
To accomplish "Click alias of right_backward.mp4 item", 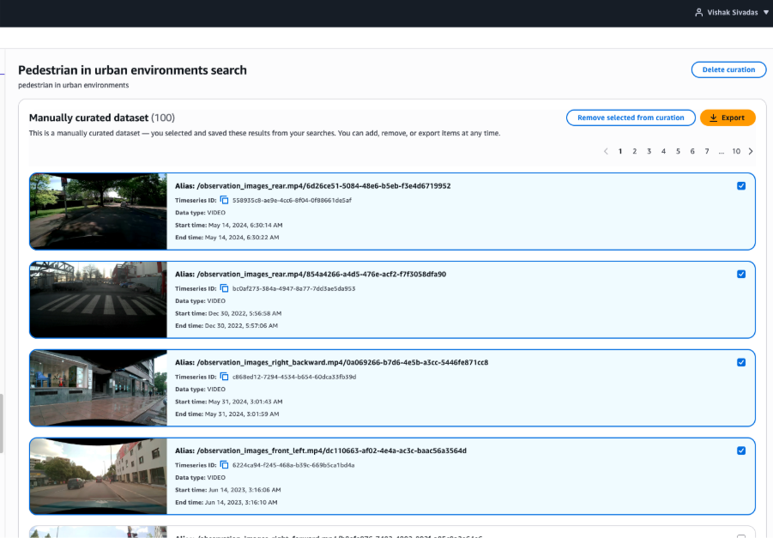I will [331, 362].
